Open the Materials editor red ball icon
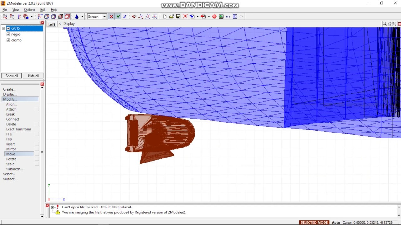 coord(214,17)
